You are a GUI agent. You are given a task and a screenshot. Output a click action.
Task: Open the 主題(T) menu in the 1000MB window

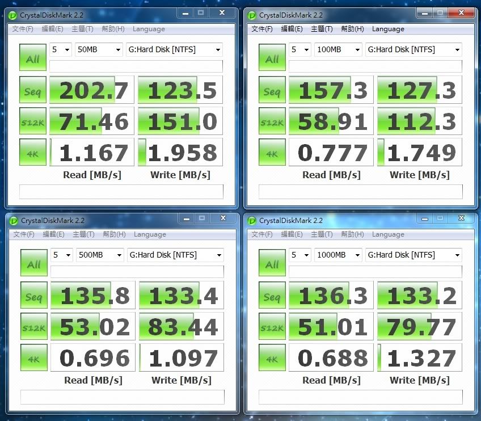(322, 234)
